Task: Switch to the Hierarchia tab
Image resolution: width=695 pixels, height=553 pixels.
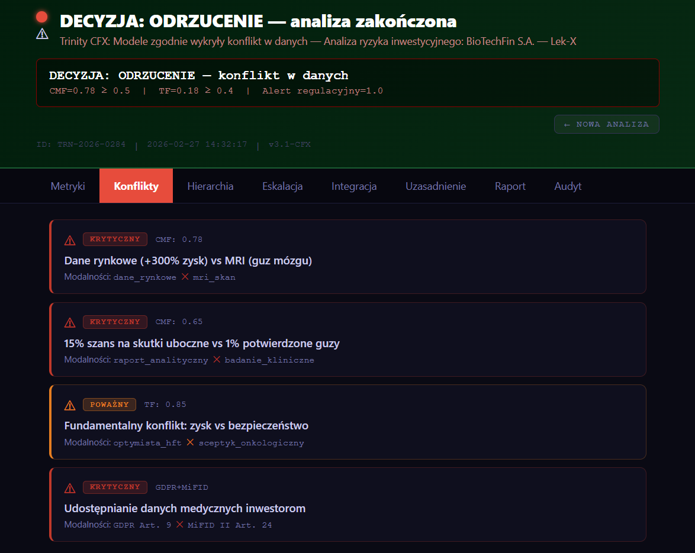Action: click(210, 186)
